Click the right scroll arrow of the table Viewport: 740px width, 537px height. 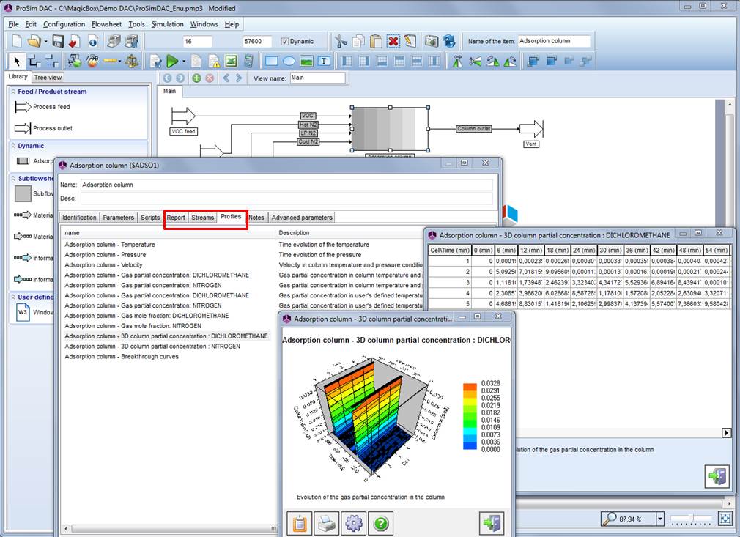[x=727, y=432]
